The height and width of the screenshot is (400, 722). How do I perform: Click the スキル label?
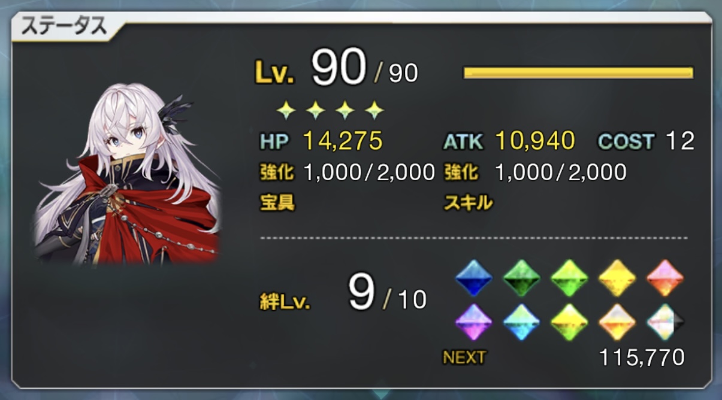[x=469, y=203]
